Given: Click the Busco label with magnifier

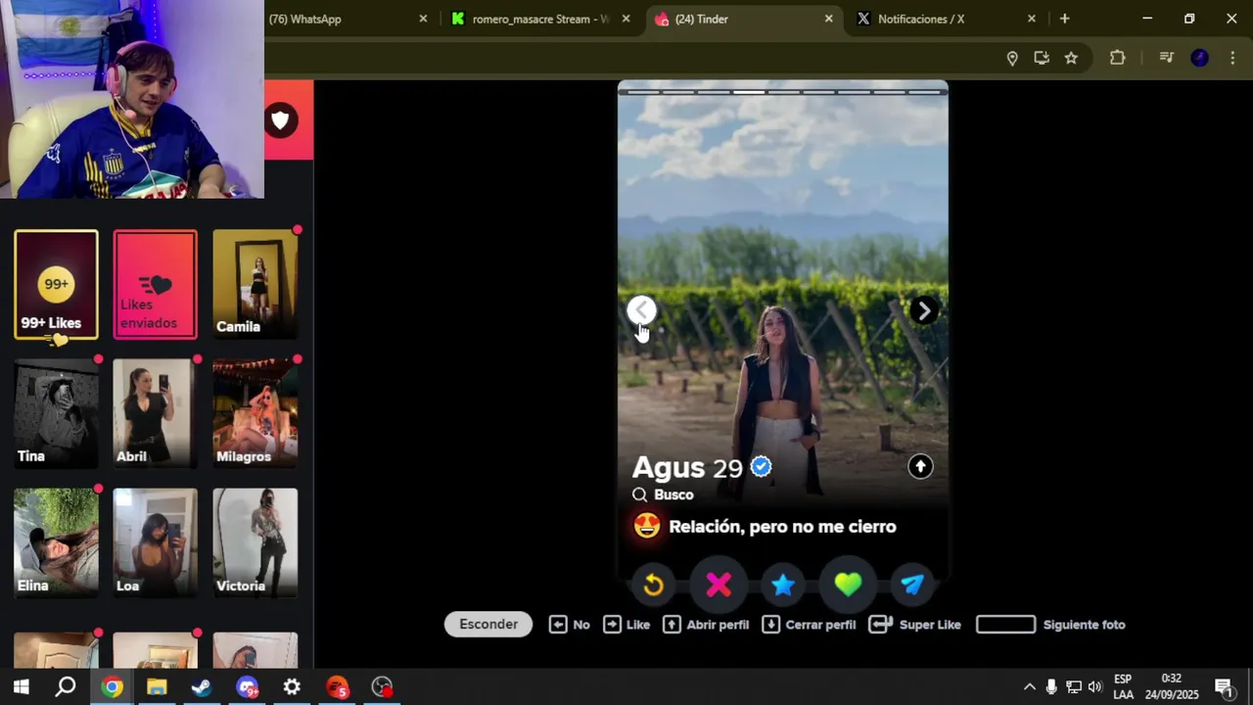Looking at the screenshot, I should tap(663, 494).
